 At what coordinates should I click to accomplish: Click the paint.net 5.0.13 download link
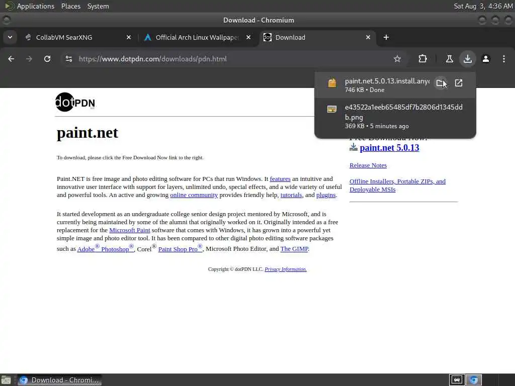click(389, 148)
